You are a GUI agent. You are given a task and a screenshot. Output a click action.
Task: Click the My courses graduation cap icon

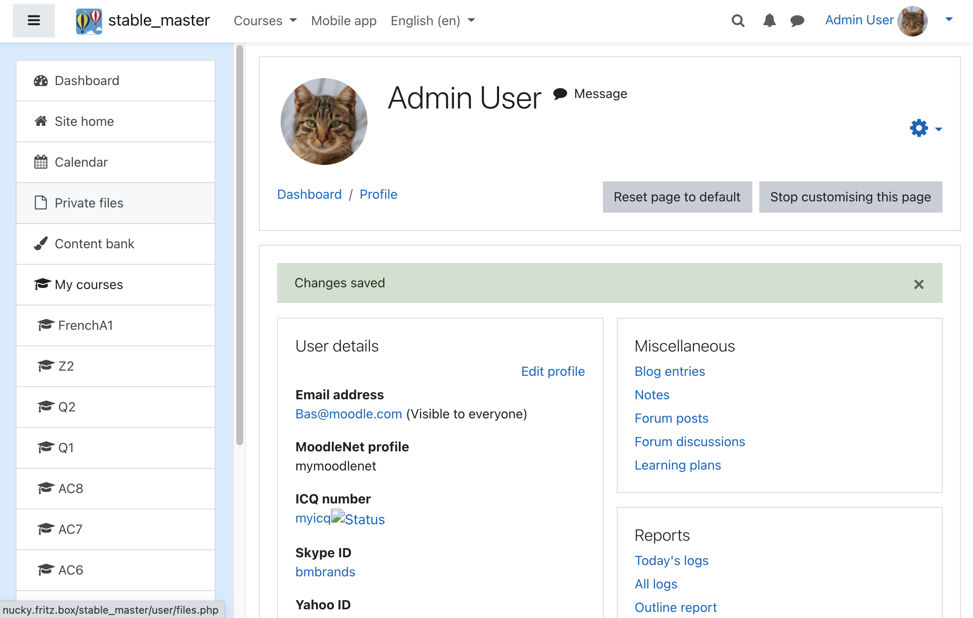point(43,284)
